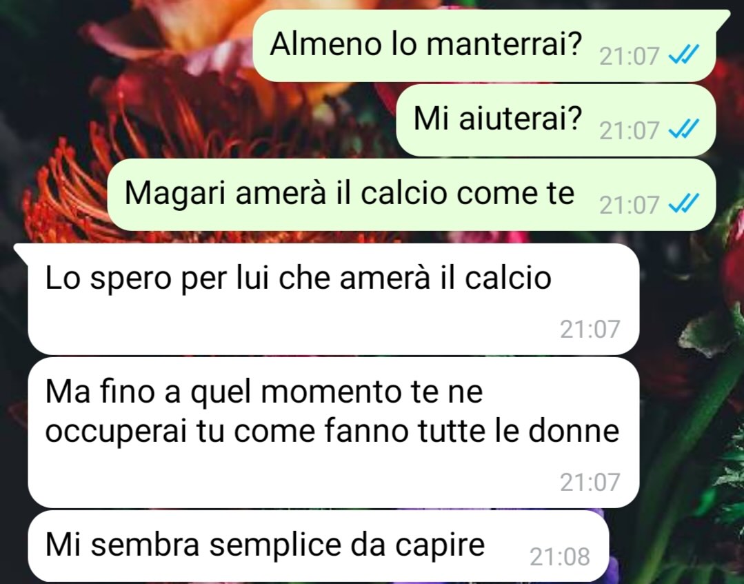
Task: Click the read checkmarks on 'Almeno lo manterrai?'
Action: pyautogui.click(x=683, y=55)
